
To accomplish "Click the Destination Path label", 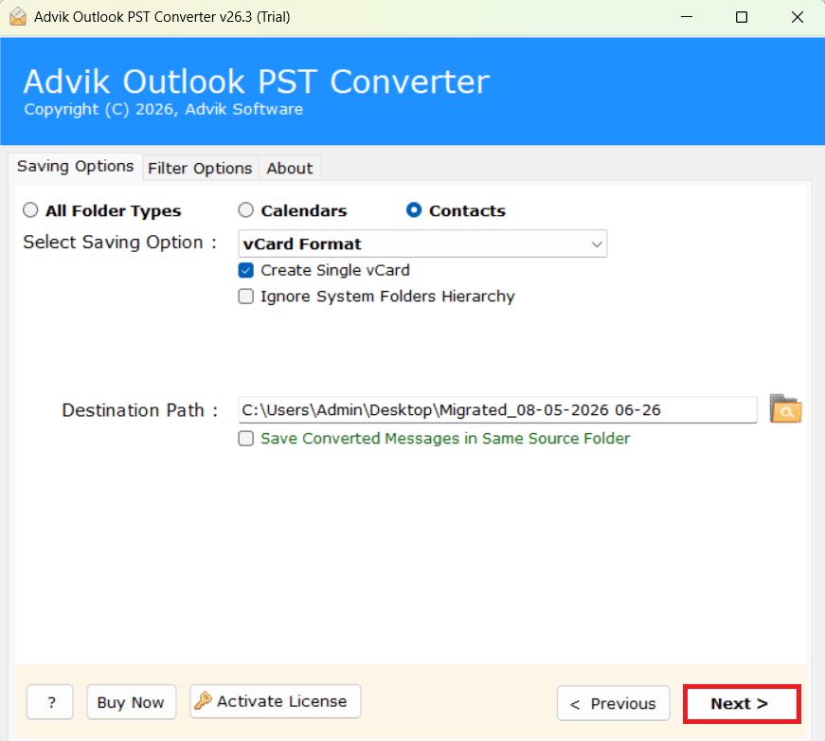I will (140, 410).
